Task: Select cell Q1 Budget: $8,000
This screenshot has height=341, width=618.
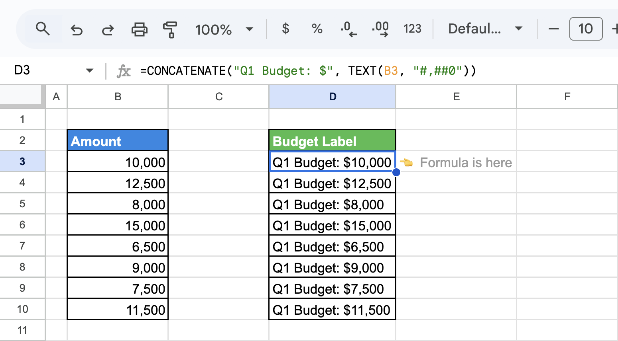Action: click(x=333, y=203)
